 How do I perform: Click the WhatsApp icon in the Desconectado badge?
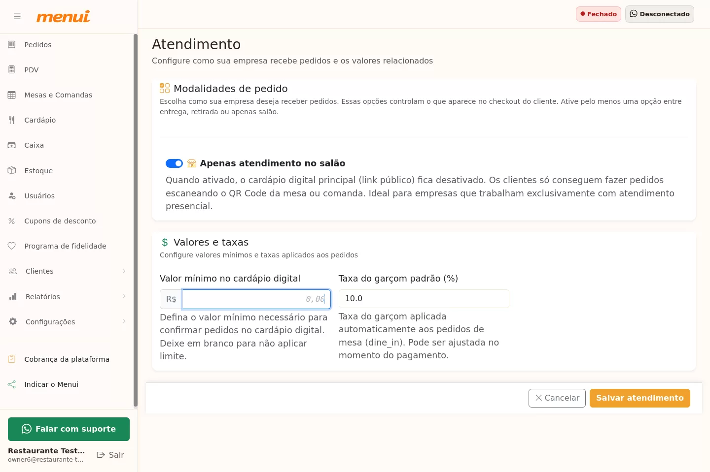[x=634, y=14]
